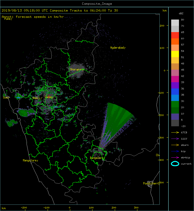This screenshot has height=211, width=194.
Task: Click the dBZ legend heading
Action: 181,14
